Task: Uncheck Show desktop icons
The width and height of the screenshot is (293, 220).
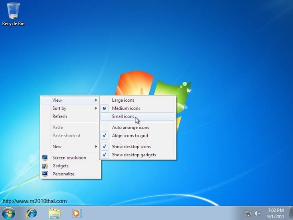Action: coord(138,147)
